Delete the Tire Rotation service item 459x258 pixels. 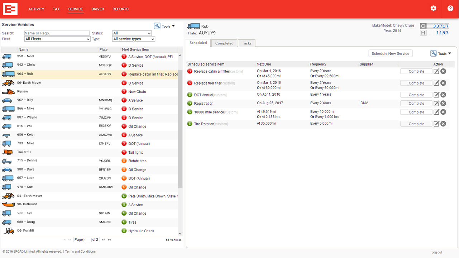443,124
